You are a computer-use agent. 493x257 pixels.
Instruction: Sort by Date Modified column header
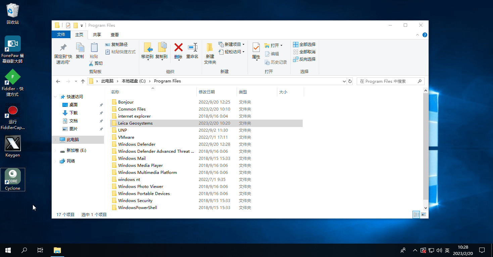[216, 92]
